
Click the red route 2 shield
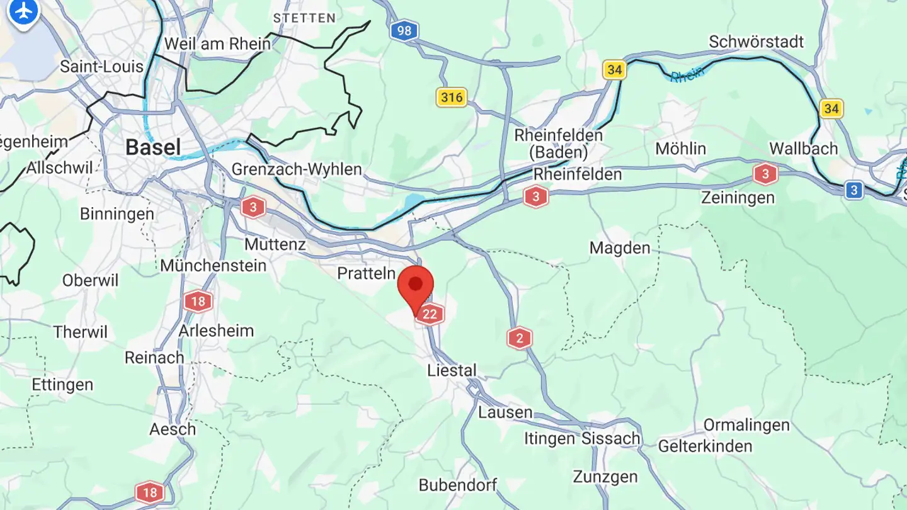pyautogui.click(x=520, y=339)
